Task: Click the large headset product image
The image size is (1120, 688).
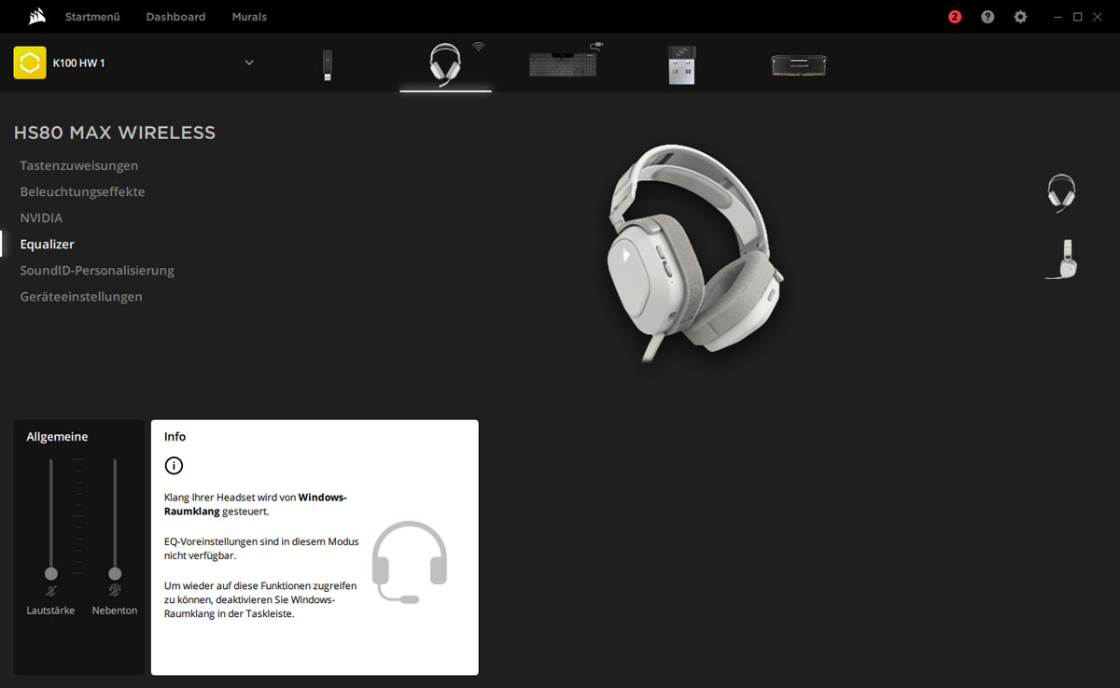Action: pyautogui.click(x=694, y=253)
